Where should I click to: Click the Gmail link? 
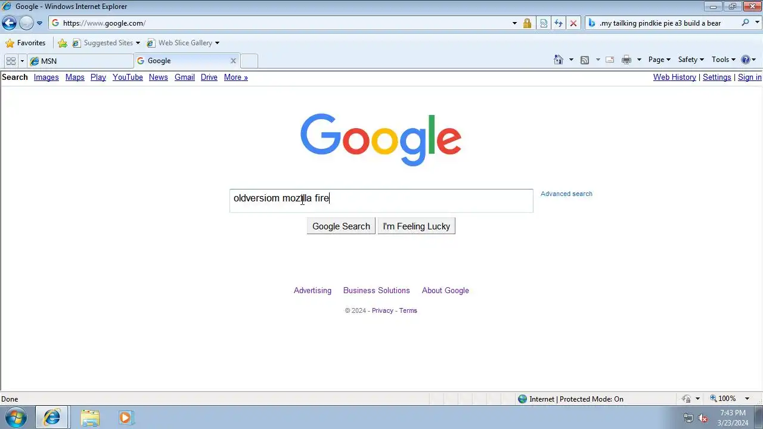(x=185, y=77)
